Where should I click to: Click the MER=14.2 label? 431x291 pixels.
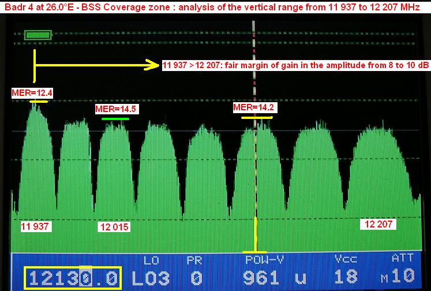click(x=252, y=107)
